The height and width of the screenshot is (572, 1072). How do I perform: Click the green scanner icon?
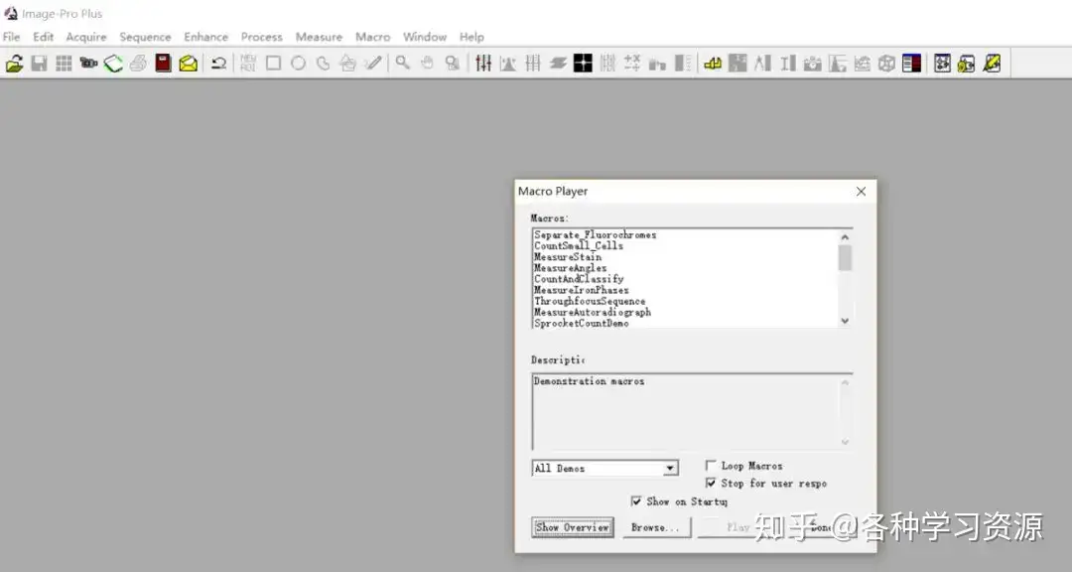click(x=113, y=64)
